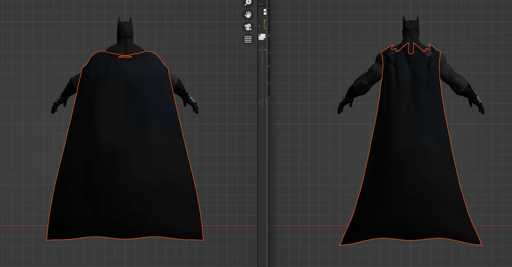Select the dashed orange Select Box tool

click(265, 24)
